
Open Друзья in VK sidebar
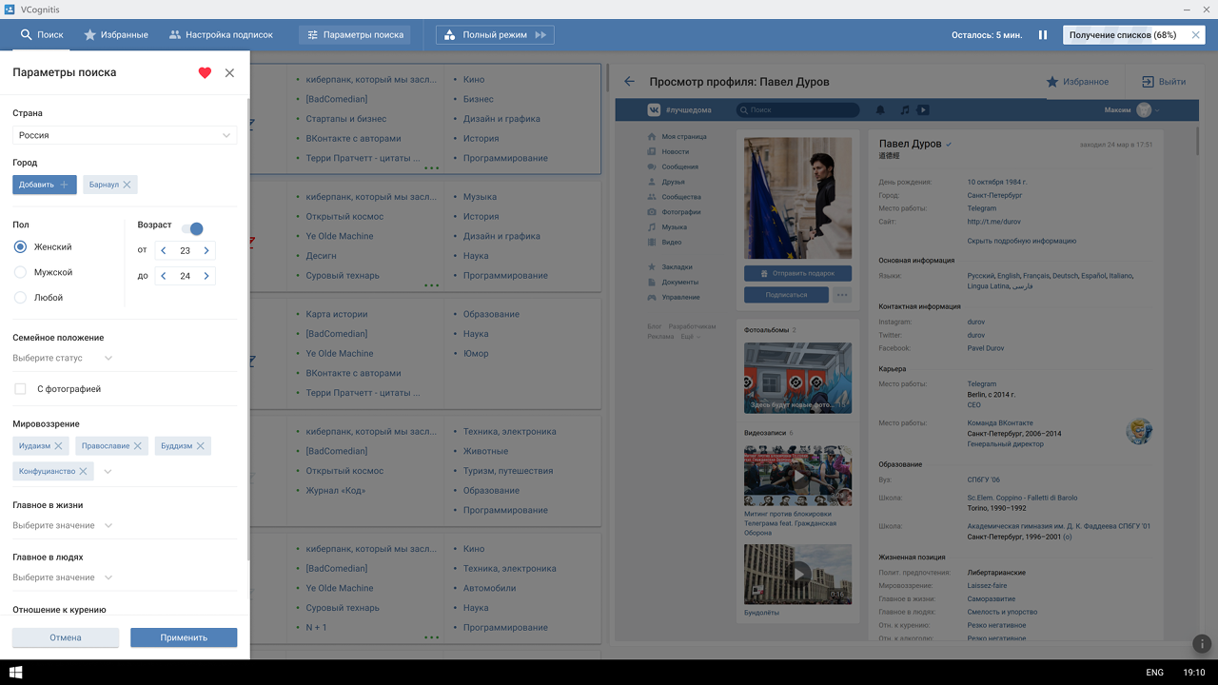673,182
